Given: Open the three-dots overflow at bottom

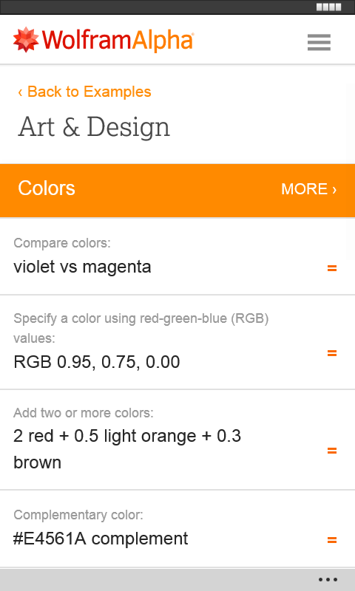Looking at the screenshot, I should (x=328, y=580).
